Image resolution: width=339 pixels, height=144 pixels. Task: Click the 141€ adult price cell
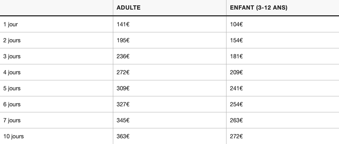pos(123,25)
